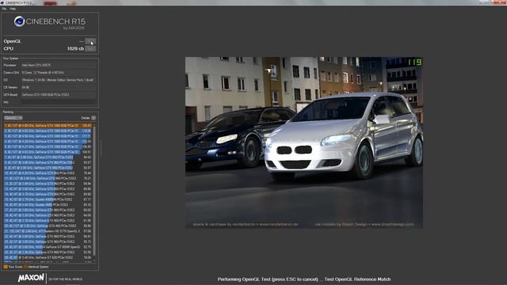507x285 pixels.
Task: Click the Run button beside CPU score
Action: tap(90, 48)
